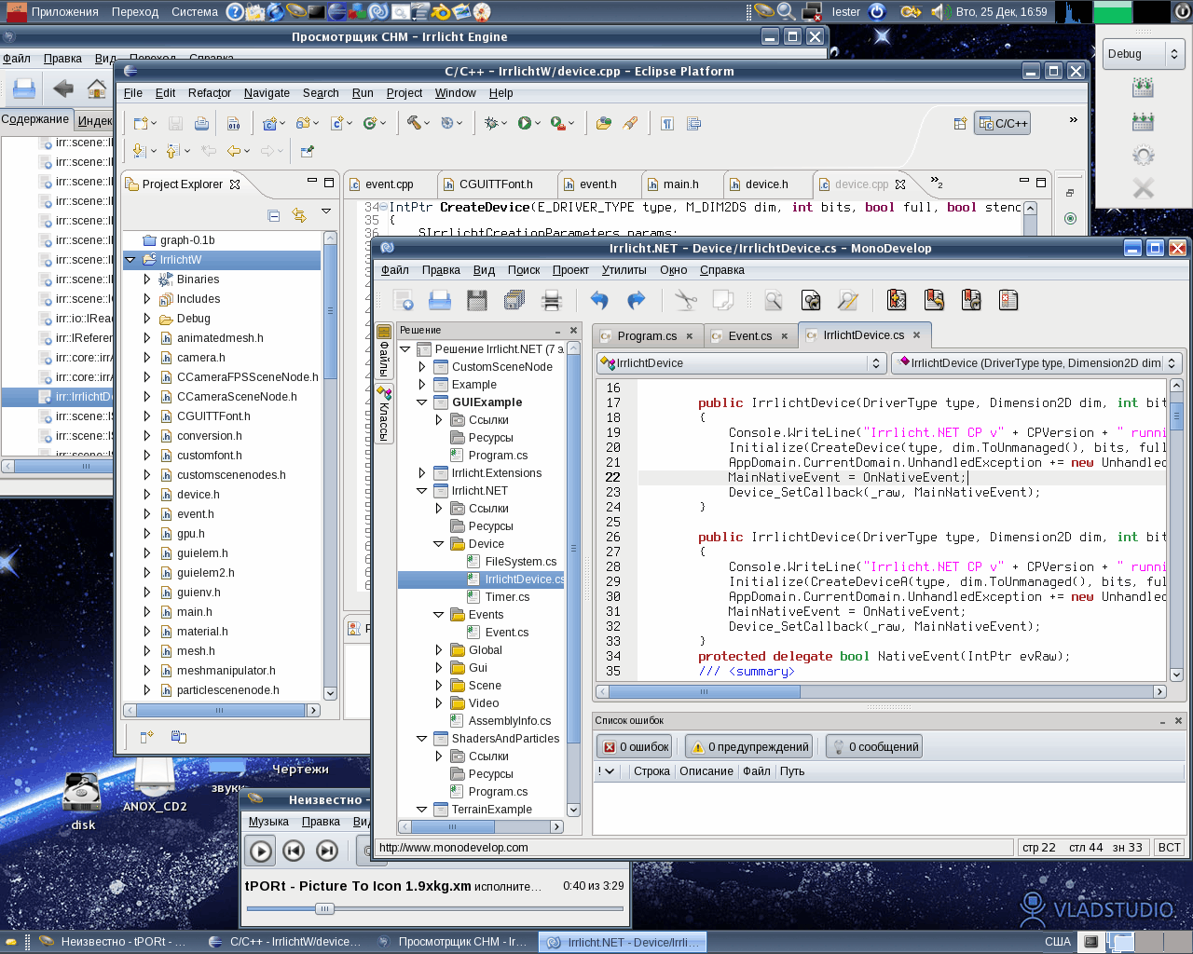The image size is (1193, 954).
Task: Click Find magnifier icon in MonoDevelop toolbar
Action: point(774,300)
